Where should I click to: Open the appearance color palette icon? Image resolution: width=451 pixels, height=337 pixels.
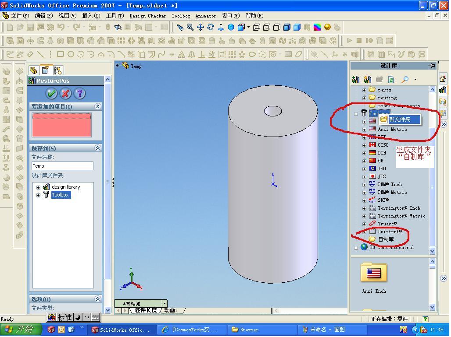tap(317, 27)
